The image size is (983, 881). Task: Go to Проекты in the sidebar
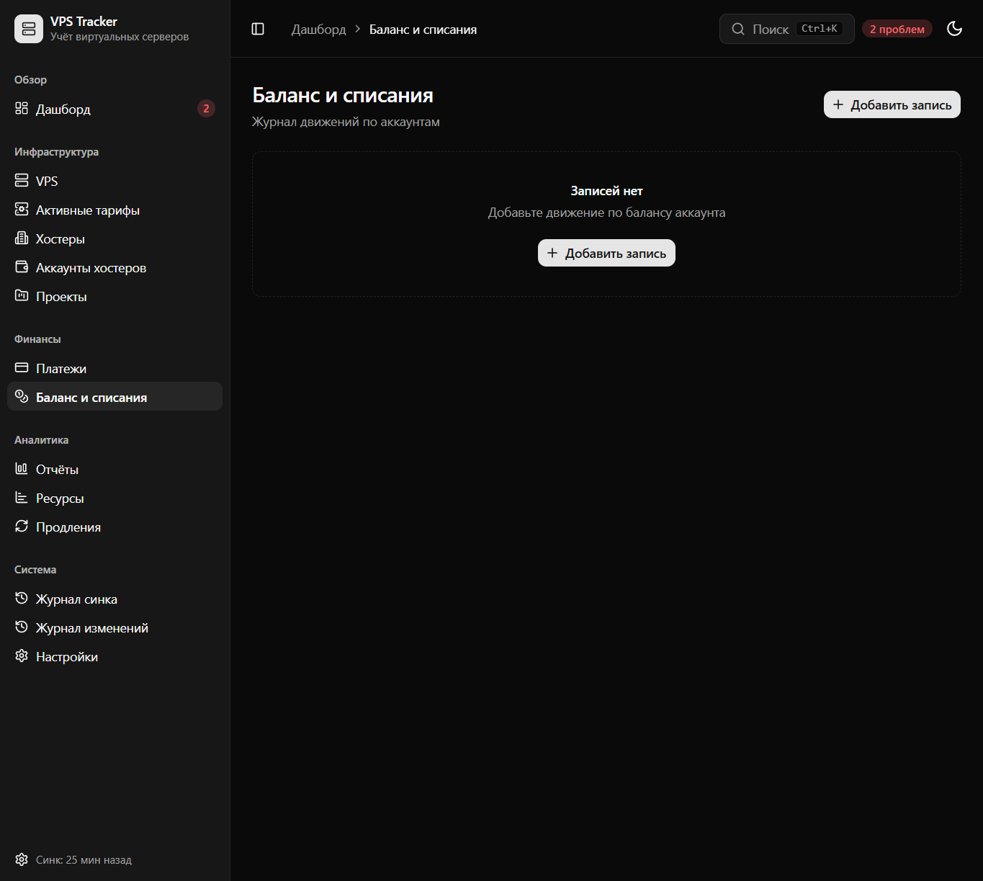[115, 296]
